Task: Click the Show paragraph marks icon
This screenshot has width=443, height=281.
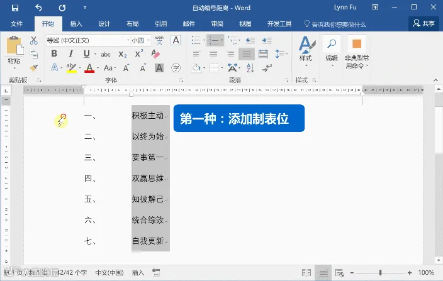Action: [267, 68]
